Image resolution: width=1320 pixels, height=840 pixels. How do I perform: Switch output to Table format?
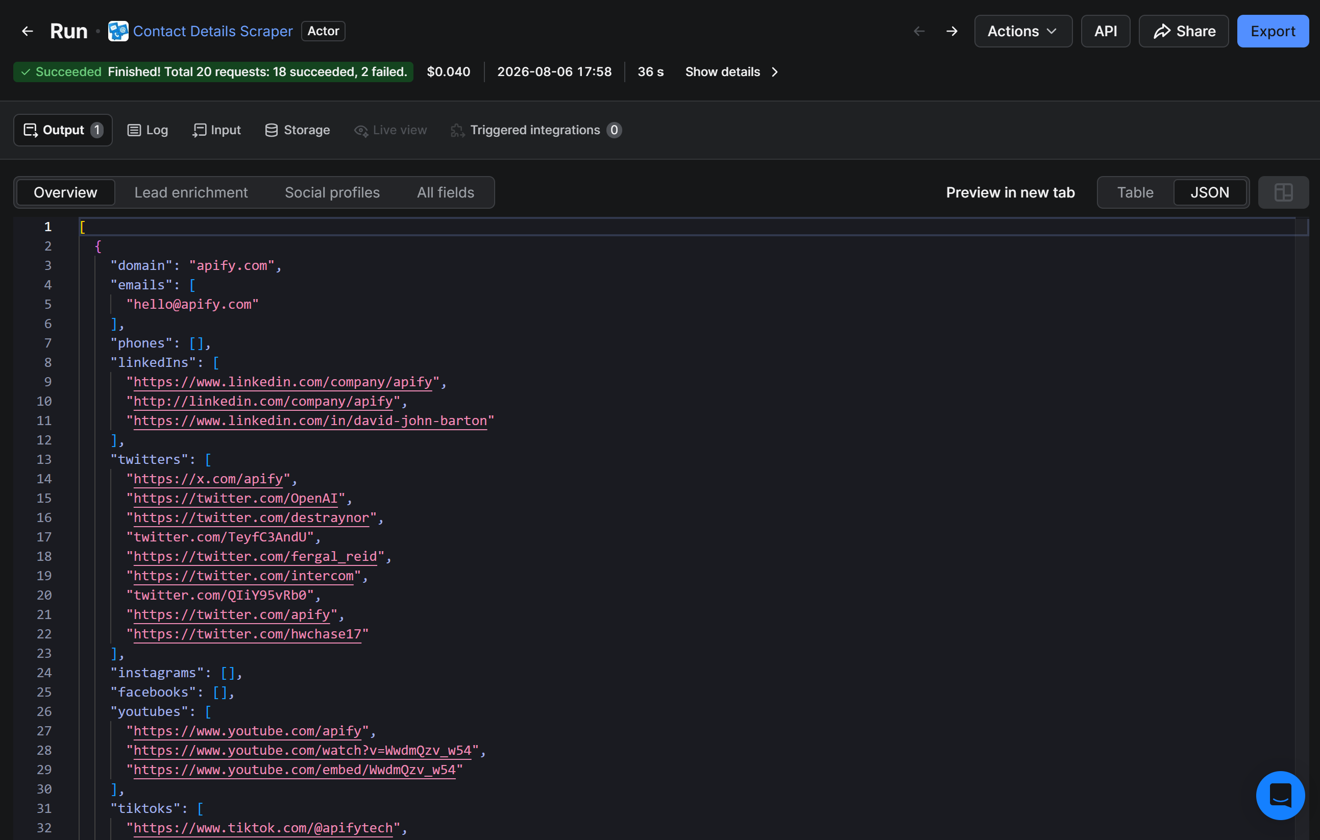coord(1135,192)
